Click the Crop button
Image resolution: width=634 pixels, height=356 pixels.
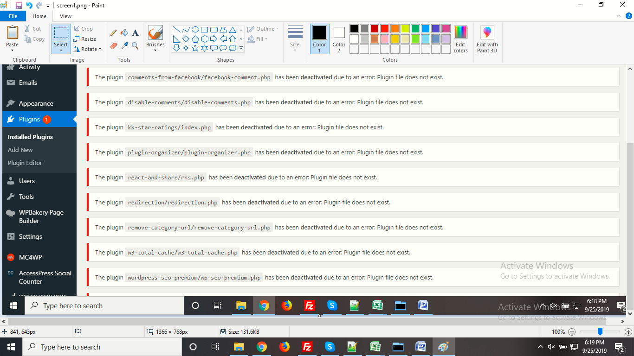click(84, 29)
